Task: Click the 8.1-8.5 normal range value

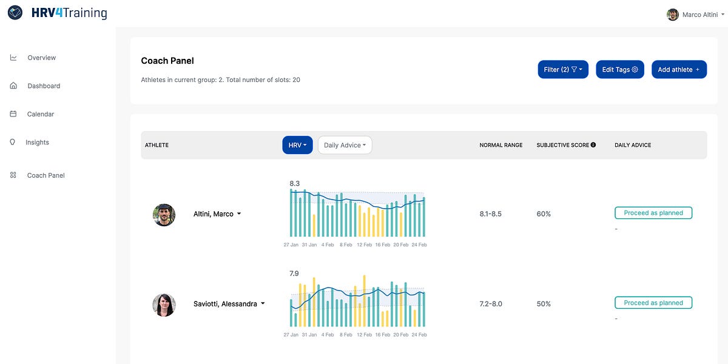Action: (x=491, y=214)
